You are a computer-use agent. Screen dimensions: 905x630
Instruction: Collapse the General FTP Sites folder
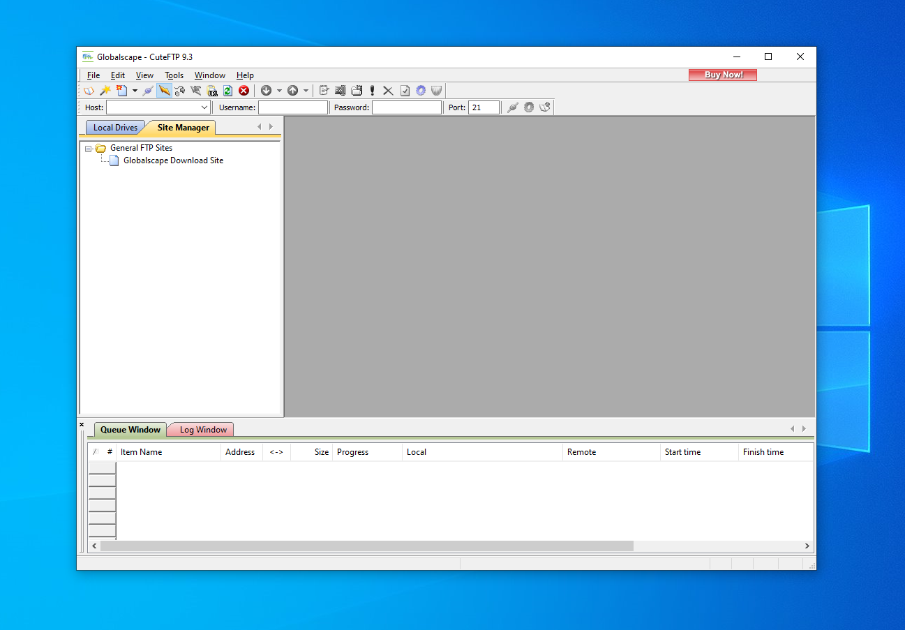click(x=88, y=148)
